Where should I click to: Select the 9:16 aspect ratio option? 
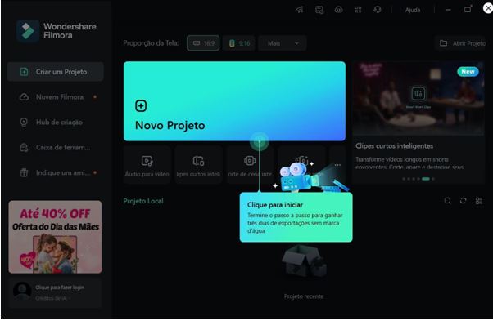point(240,43)
